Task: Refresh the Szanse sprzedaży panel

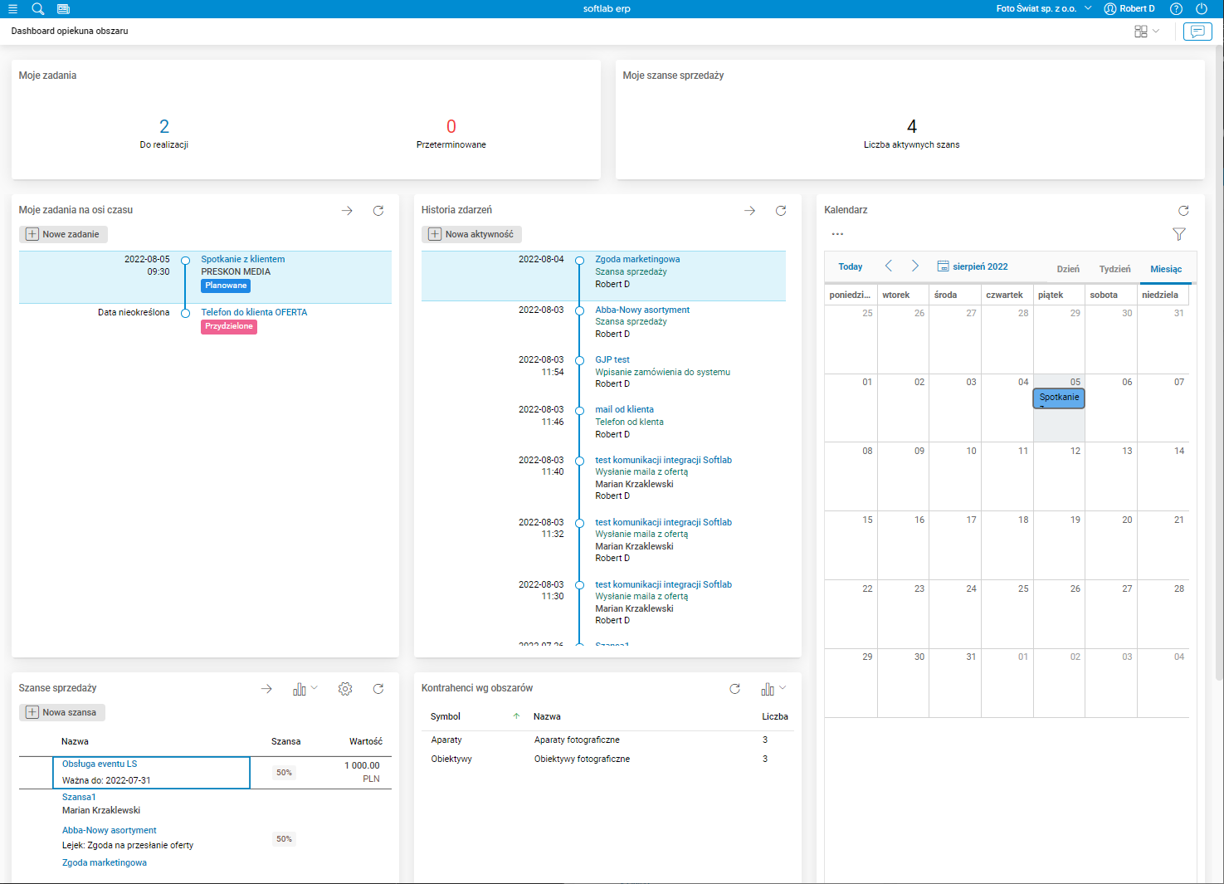Action: pos(378,689)
